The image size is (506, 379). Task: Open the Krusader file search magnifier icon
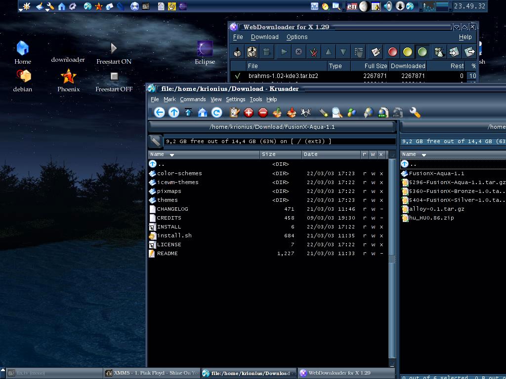tap(337, 113)
